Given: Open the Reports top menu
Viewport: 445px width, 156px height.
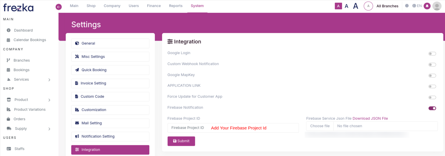Looking at the screenshot, I should click(x=176, y=6).
